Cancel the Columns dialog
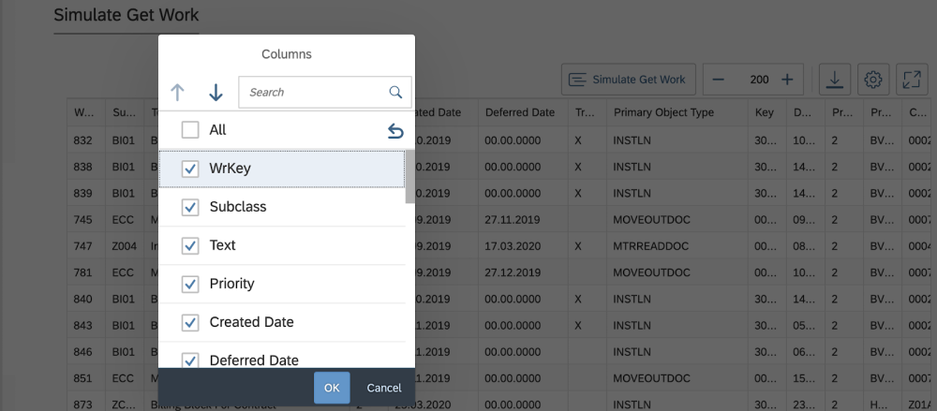The width and height of the screenshot is (937, 411). (x=384, y=388)
